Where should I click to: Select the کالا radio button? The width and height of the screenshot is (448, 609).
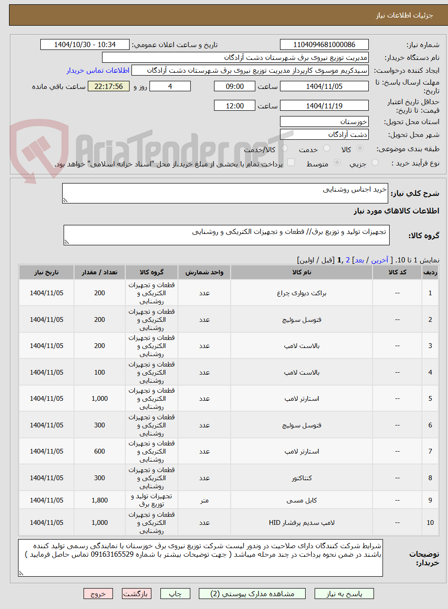[360, 149]
